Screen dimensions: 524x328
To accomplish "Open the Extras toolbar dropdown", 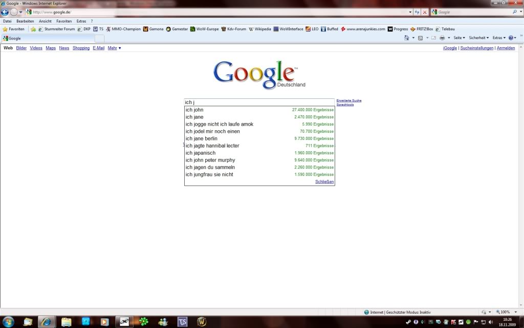I will pos(499,38).
